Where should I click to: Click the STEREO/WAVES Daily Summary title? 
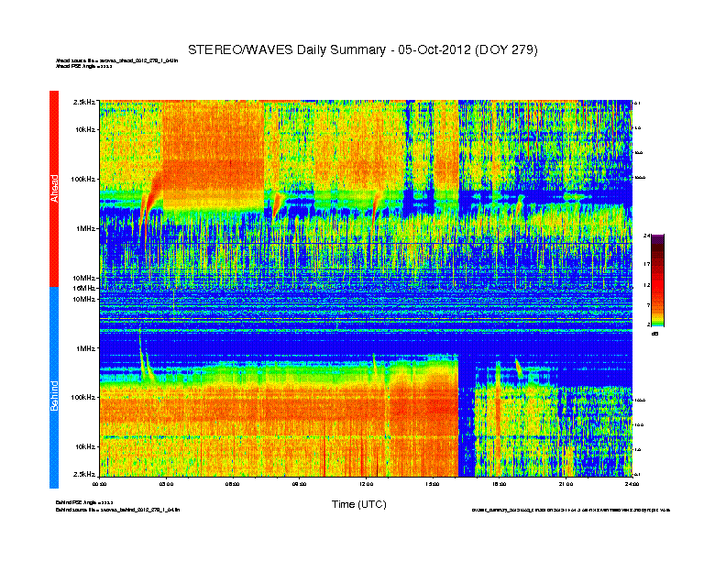(x=362, y=49)
